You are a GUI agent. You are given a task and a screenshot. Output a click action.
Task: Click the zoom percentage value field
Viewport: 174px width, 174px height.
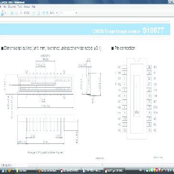point(52,13)
